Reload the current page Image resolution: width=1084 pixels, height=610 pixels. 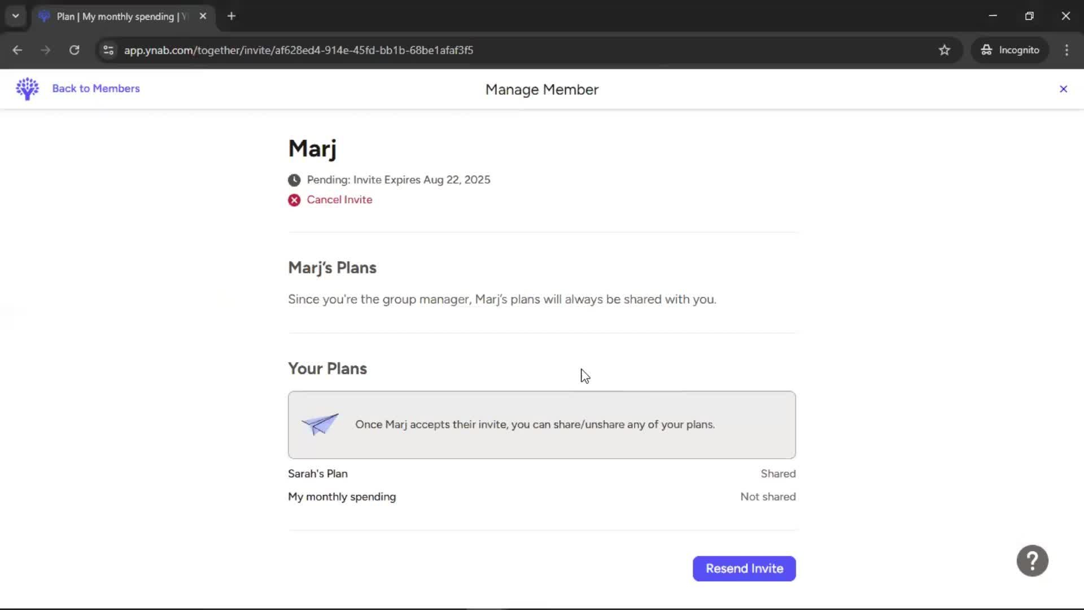point(74,50)
